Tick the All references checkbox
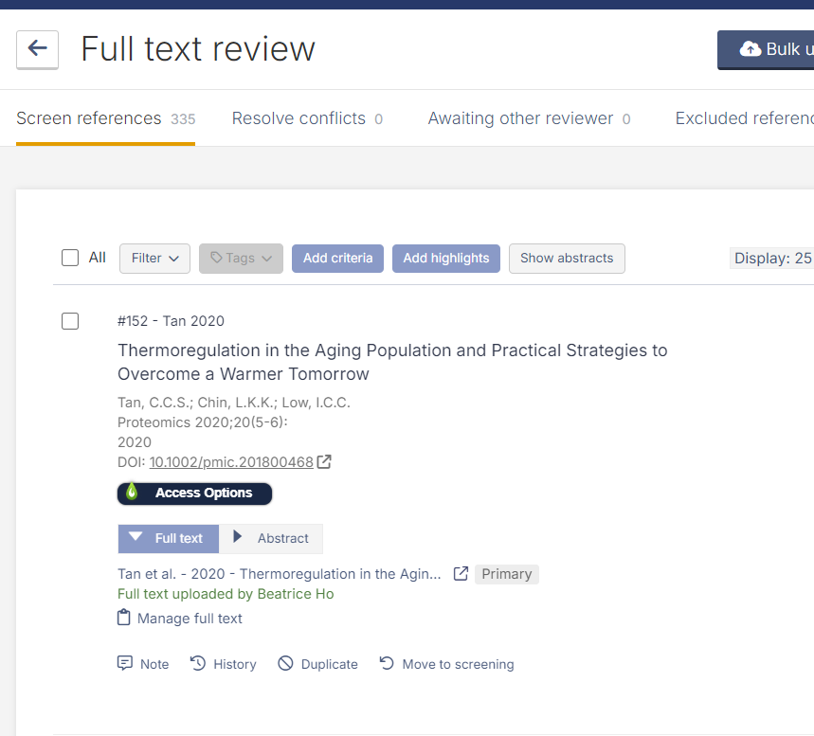The height and width of the screenshot is (736, 814). (70, 258)
